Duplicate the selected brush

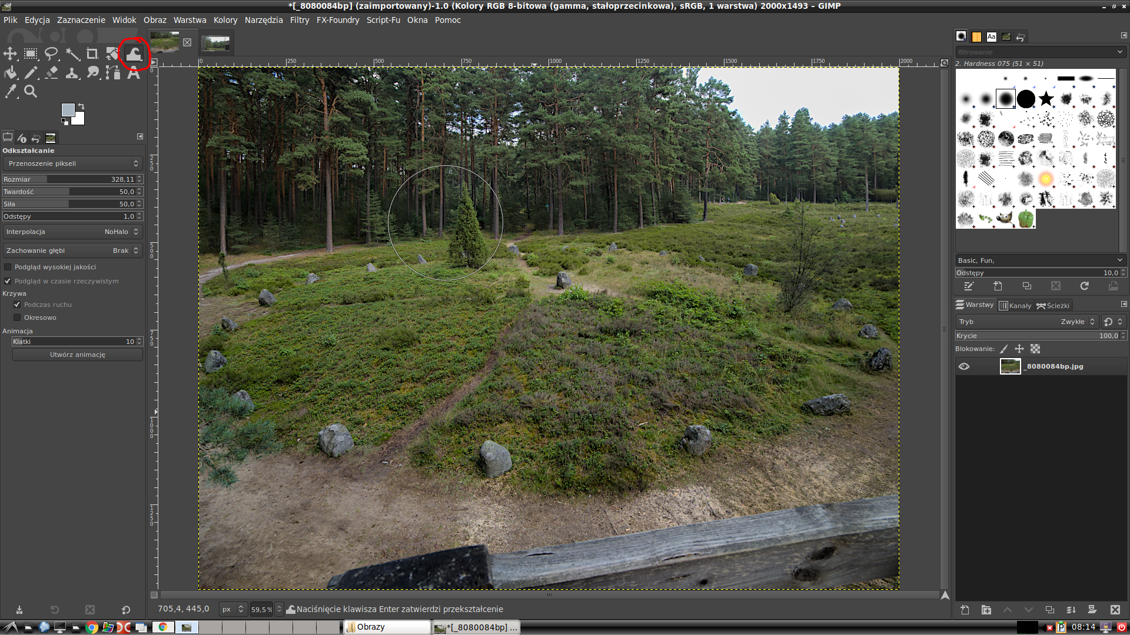coord(1027,286)
